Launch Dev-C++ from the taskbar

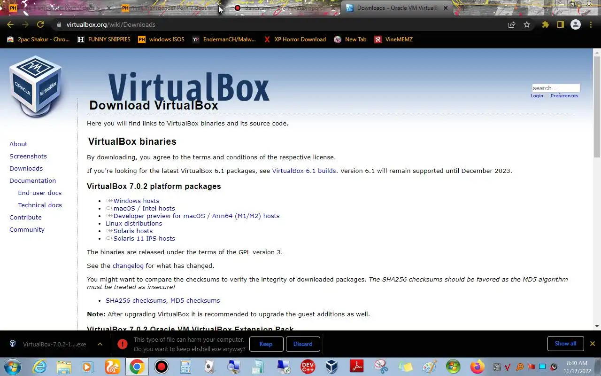tap(308, 367)
